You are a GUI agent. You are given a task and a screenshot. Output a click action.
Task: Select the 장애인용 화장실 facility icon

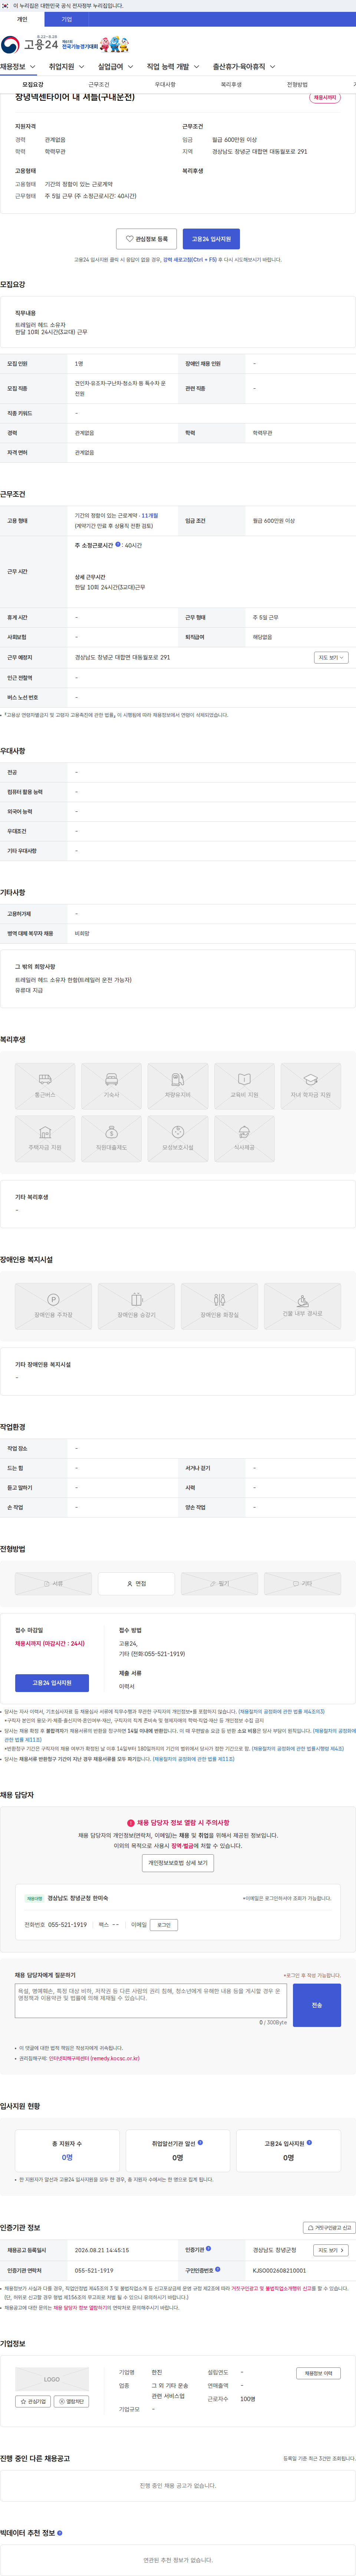pos(219,1306)
